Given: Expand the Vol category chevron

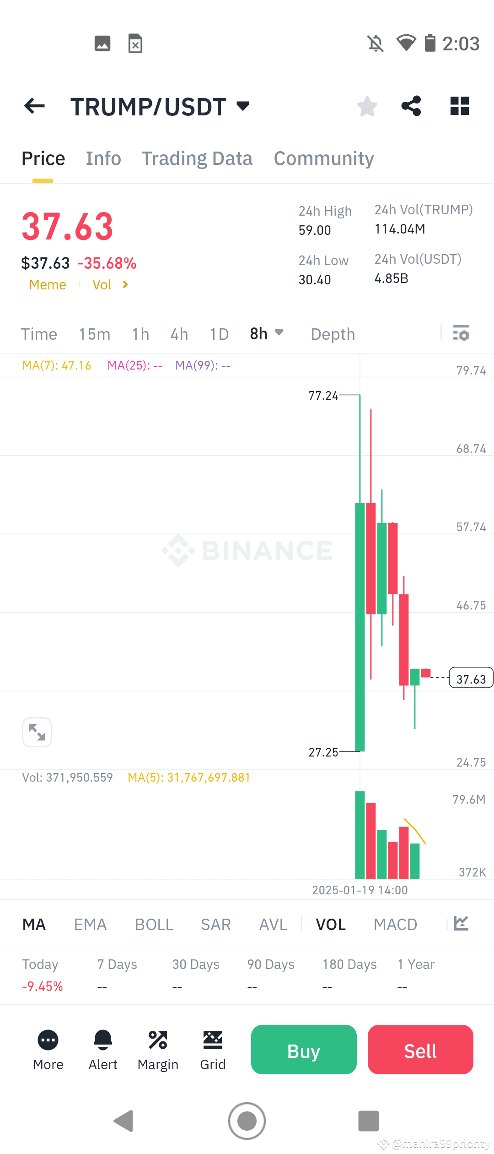Looking at the screenshot, I should (124, 284).
